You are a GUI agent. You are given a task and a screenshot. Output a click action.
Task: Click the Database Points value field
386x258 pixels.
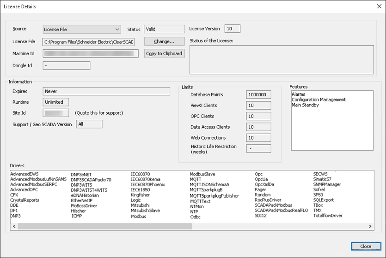[x=258, y=95]
